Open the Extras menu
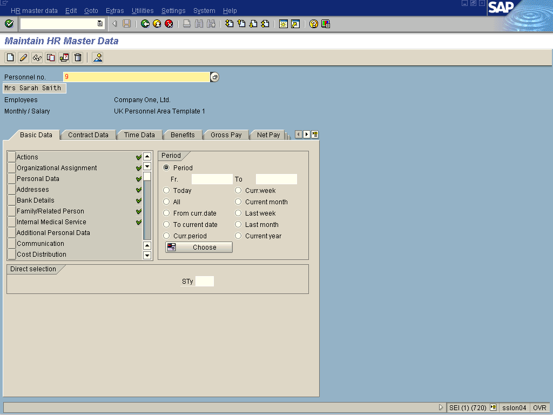The width and height of the screenshot is (553, 415). pos(115,11)
